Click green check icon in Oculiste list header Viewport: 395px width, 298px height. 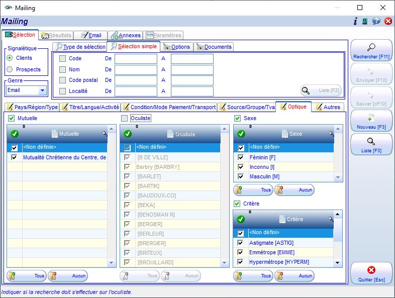coord(128,134)
